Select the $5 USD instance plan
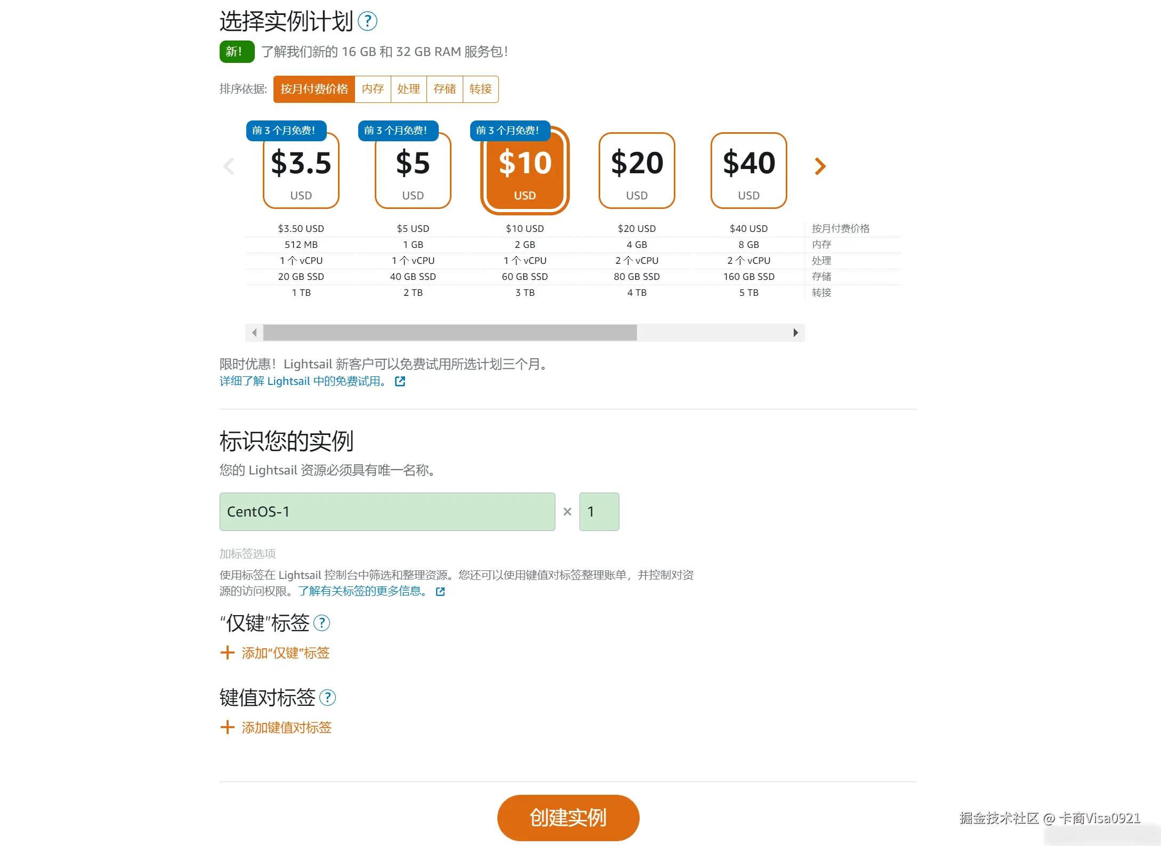Image resolution: width=1161 pixels, height=846 pixels. [x=413, y=171]
